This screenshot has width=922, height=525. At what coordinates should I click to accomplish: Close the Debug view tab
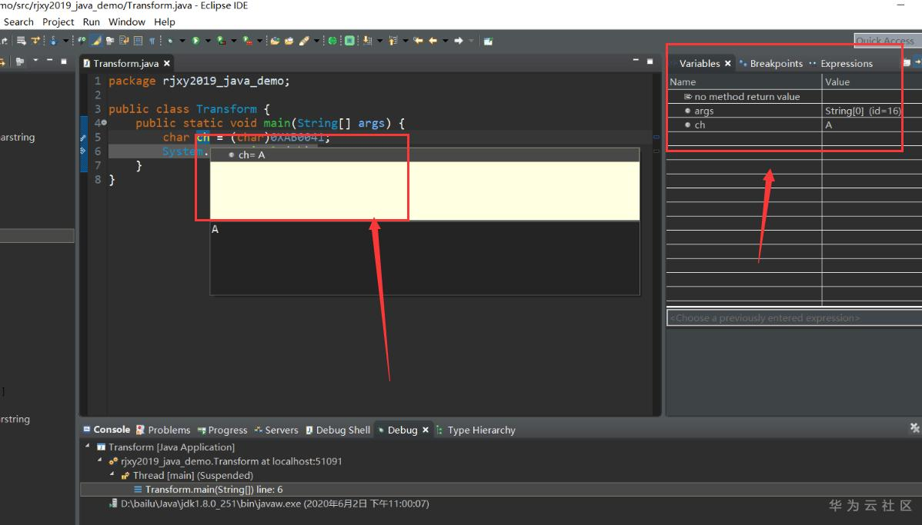click(x=426, y=430)
